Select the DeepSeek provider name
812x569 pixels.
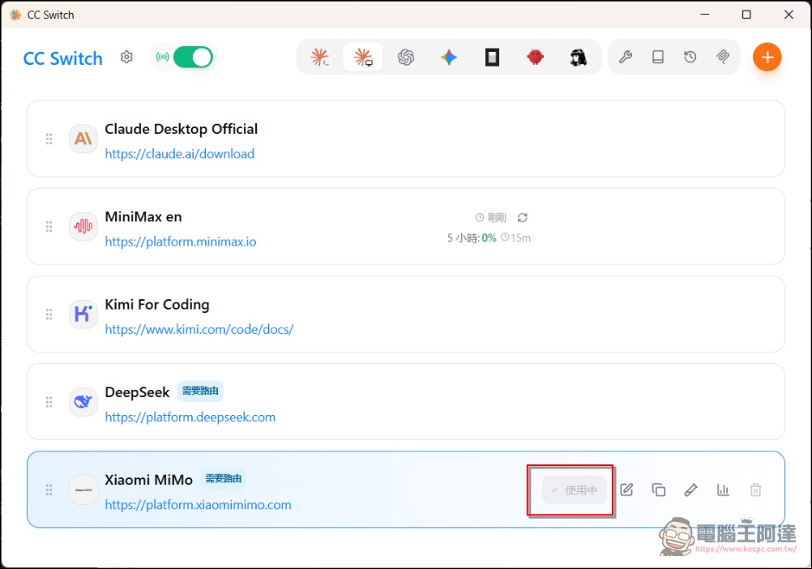tap(137, 392)
